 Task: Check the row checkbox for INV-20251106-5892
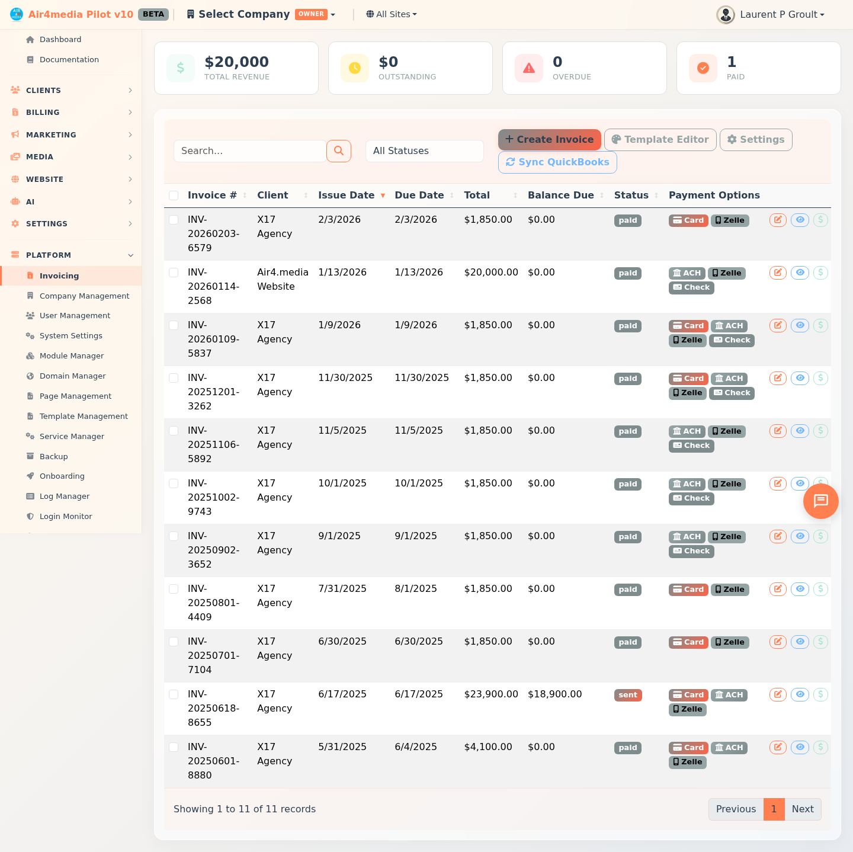pyautogui.click(x=174, y=431)
